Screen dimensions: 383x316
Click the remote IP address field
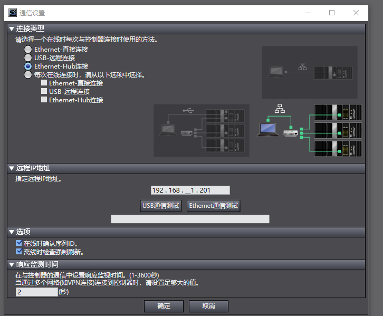190,190
